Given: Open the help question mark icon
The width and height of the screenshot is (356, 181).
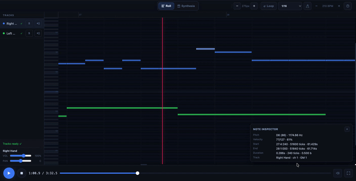Looking at the screenshot, I should [x=348, y=6].
